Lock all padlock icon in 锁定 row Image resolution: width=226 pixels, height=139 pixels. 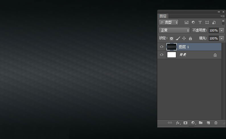(x=190, y=38)
